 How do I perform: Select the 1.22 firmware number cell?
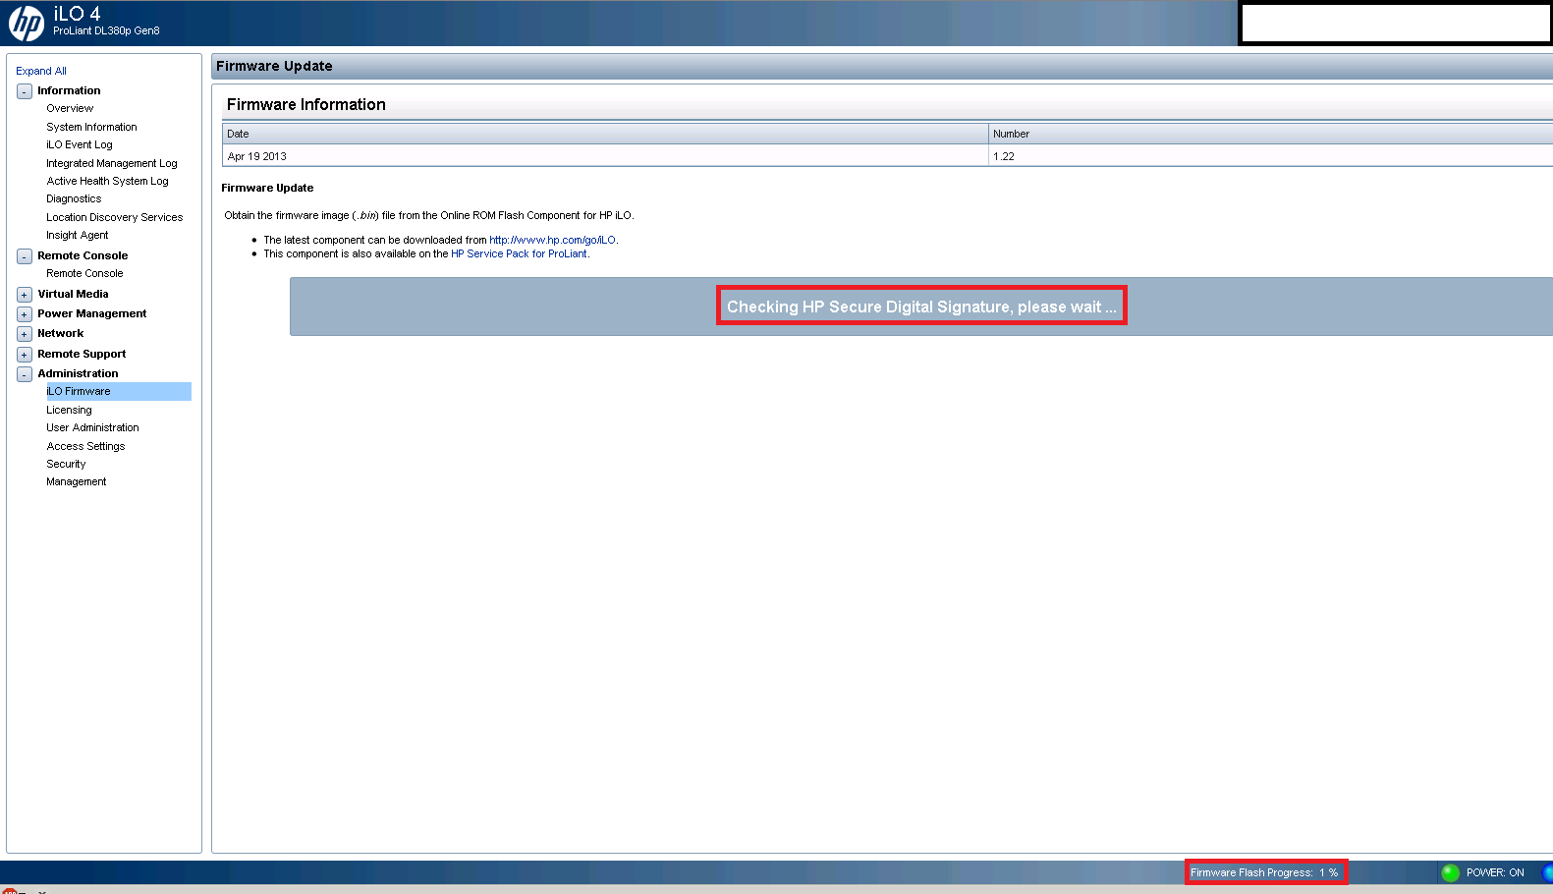coord(1271,156)
